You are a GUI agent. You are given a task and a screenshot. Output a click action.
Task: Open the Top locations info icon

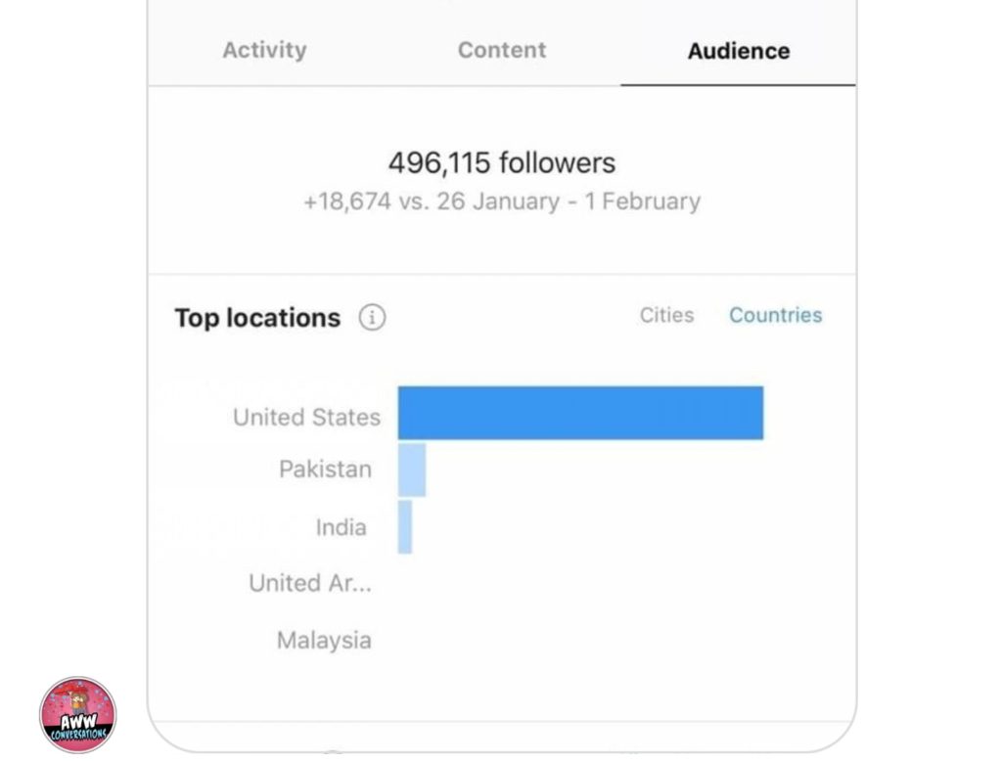click(x=372, y=317)
